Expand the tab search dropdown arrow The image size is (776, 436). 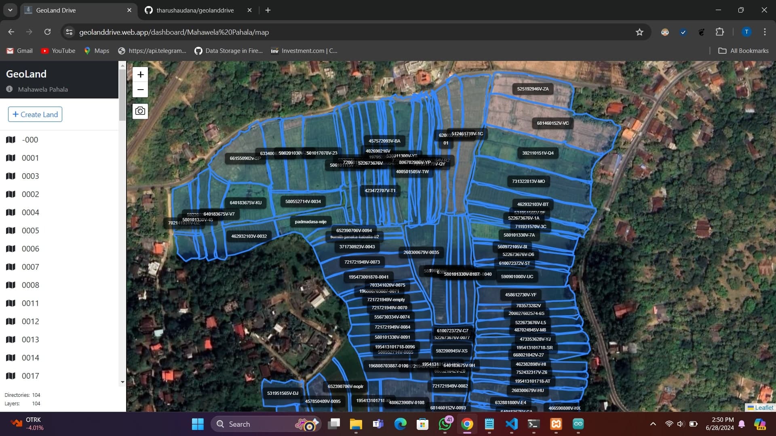point(10,10)
